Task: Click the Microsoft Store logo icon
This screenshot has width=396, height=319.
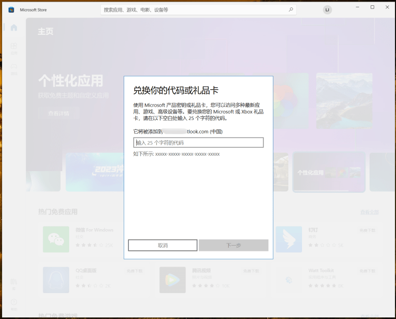Action: 11,10
